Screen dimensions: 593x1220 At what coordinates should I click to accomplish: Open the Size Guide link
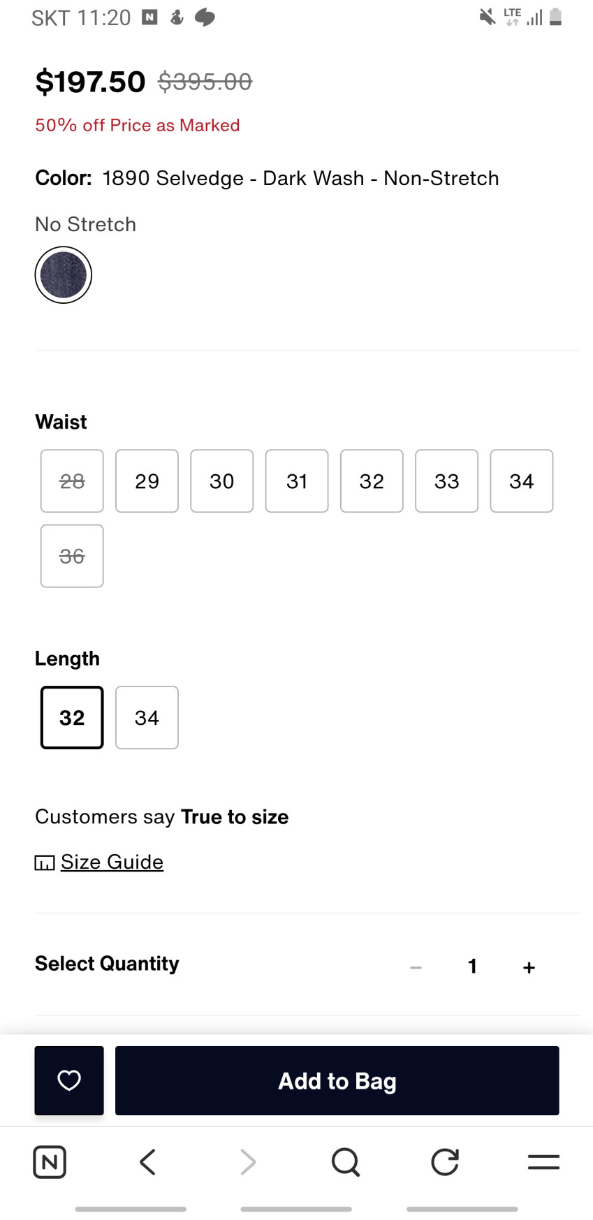[x=112, y=862]
